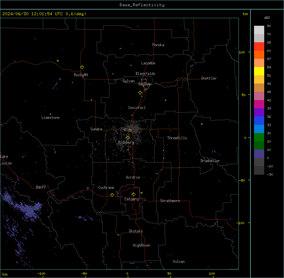
Task: Select the light blue 33 dBZ swatch
Action: [x=259, y=129]
